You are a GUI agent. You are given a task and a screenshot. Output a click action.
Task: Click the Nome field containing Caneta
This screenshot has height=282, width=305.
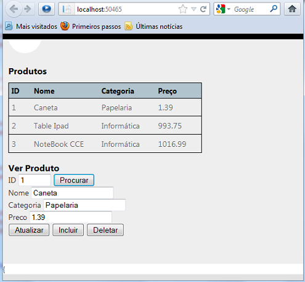(72, 193)
